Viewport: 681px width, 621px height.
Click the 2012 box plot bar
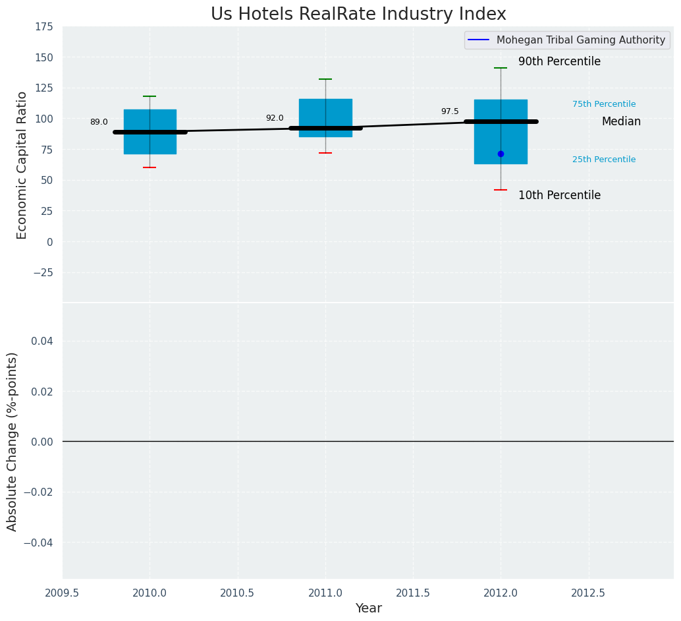501,132
